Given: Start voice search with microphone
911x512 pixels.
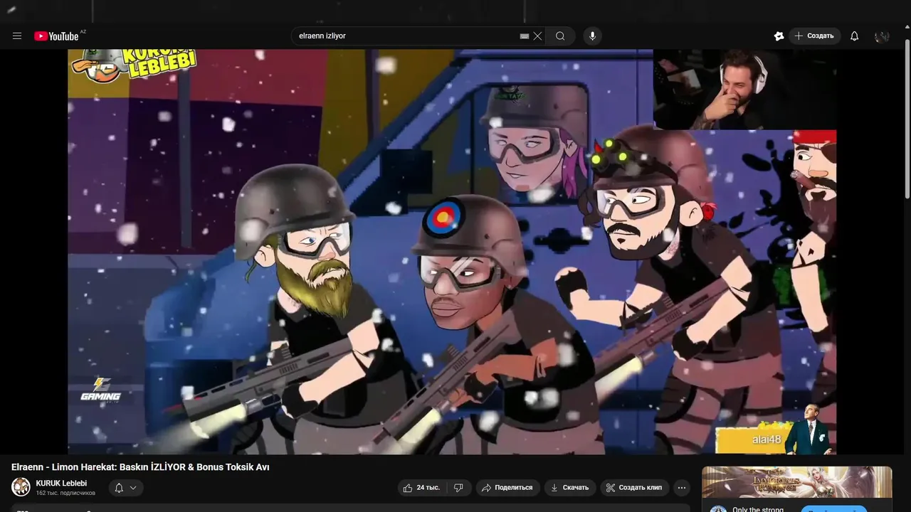Looking at the screenshot, I should click(x=592, y=36).
